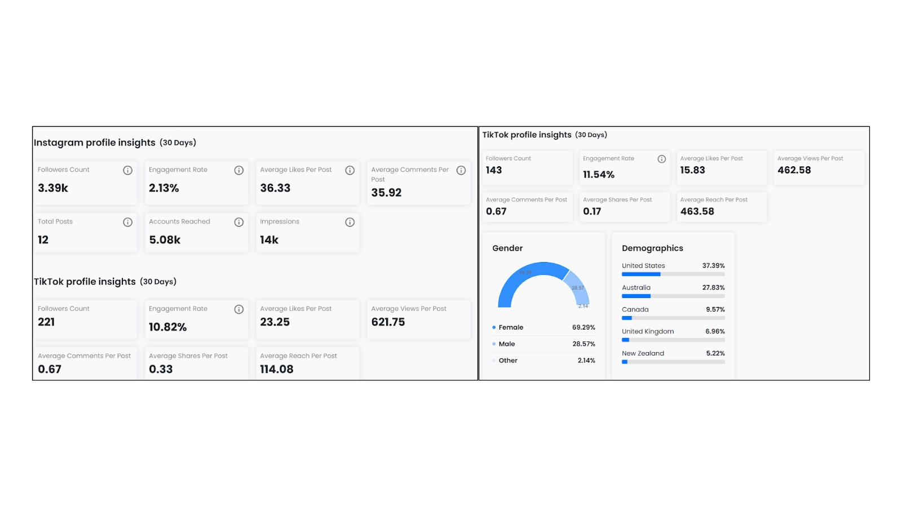Select the Female entry in the Gender legend
This screenshot has height=507, width=902.
511,327
